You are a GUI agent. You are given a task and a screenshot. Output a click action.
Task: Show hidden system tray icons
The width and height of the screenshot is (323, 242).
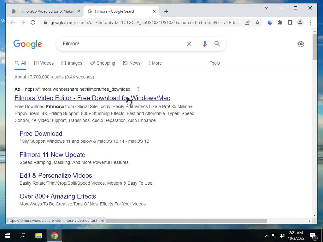click(267, 236)
